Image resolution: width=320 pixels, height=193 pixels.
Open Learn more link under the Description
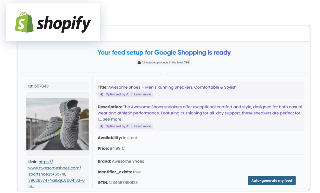[142, 126]
